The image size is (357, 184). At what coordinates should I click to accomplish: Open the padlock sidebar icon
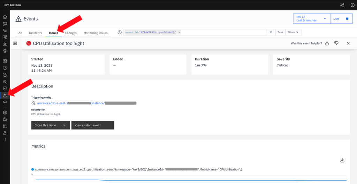(5, 133)
